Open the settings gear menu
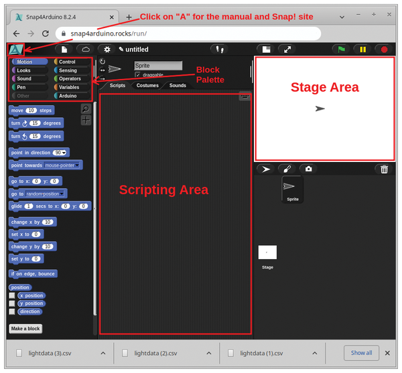This screenshot has width=402, height=373. [x=107, y=49]
